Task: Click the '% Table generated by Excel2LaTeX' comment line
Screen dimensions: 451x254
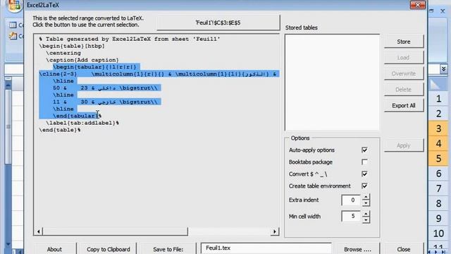Action: 130,39
